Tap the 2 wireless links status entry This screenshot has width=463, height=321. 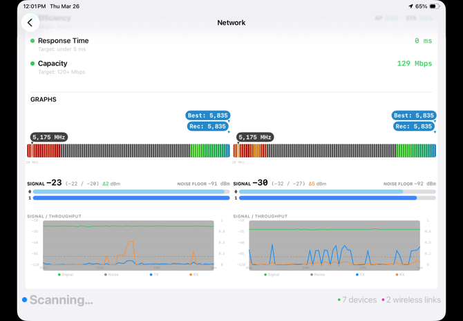point(411,300)
